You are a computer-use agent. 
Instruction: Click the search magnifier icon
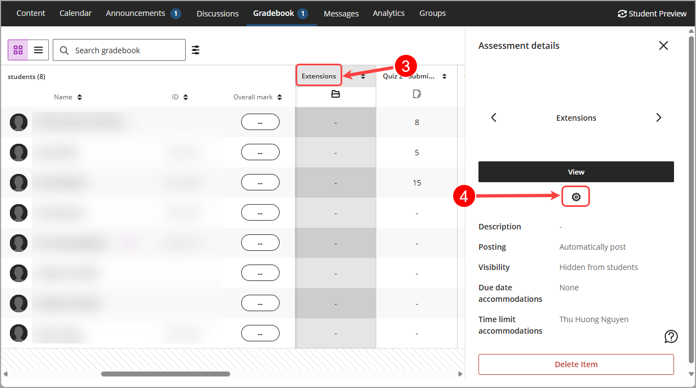click(64, 50)
